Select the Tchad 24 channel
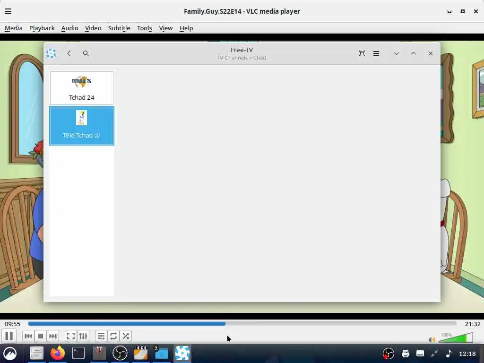This screenshot has width=484, height=363. pos(81,88)
